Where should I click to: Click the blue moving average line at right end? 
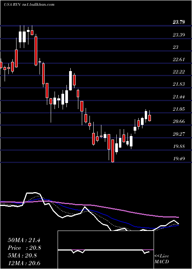click(x=177, y=226)
